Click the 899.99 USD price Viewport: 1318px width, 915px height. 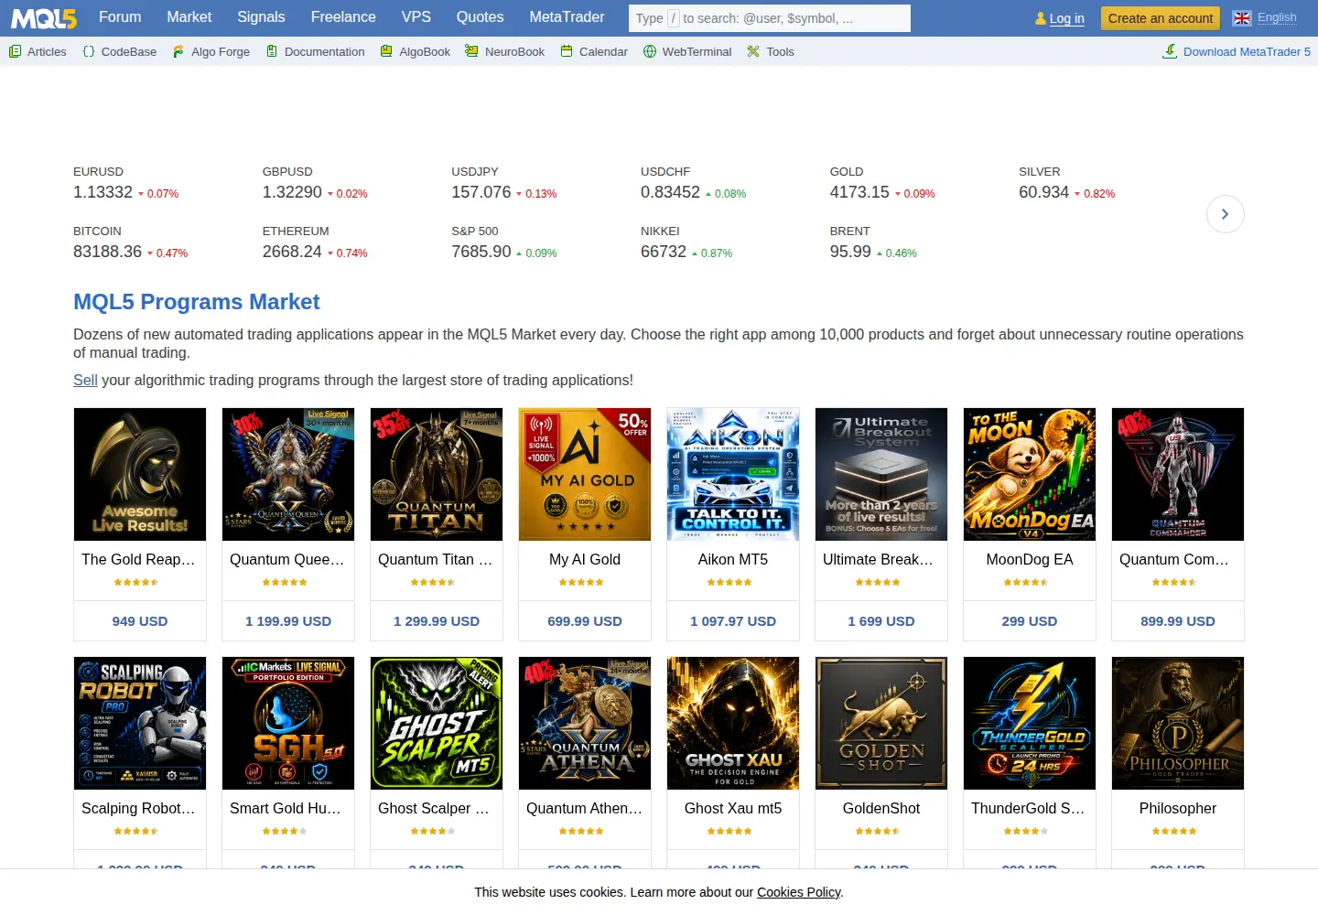1178,620
